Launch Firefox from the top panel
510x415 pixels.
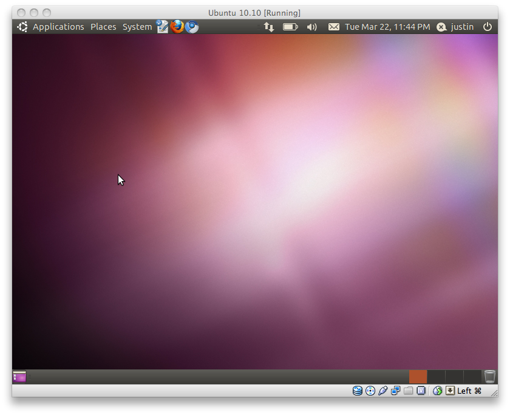click(177, 27)
